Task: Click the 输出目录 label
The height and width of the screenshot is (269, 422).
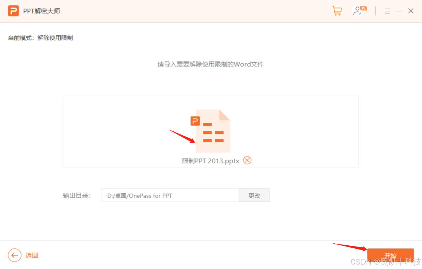Action: pos(77,196)
